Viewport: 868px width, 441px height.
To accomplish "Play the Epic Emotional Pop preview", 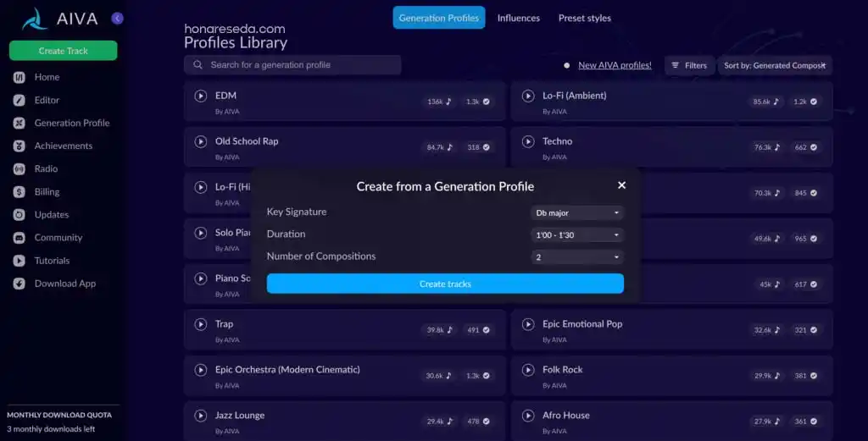I will coord(528,324).
